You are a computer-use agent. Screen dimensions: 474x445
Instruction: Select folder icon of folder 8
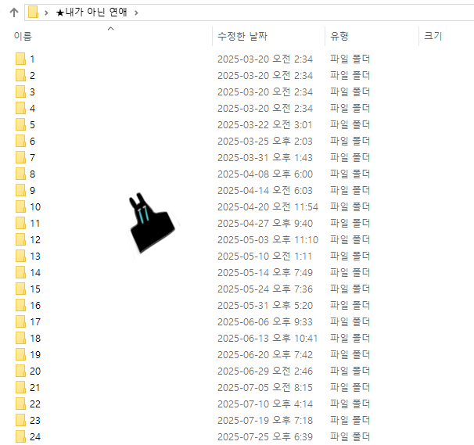point(20,174)
